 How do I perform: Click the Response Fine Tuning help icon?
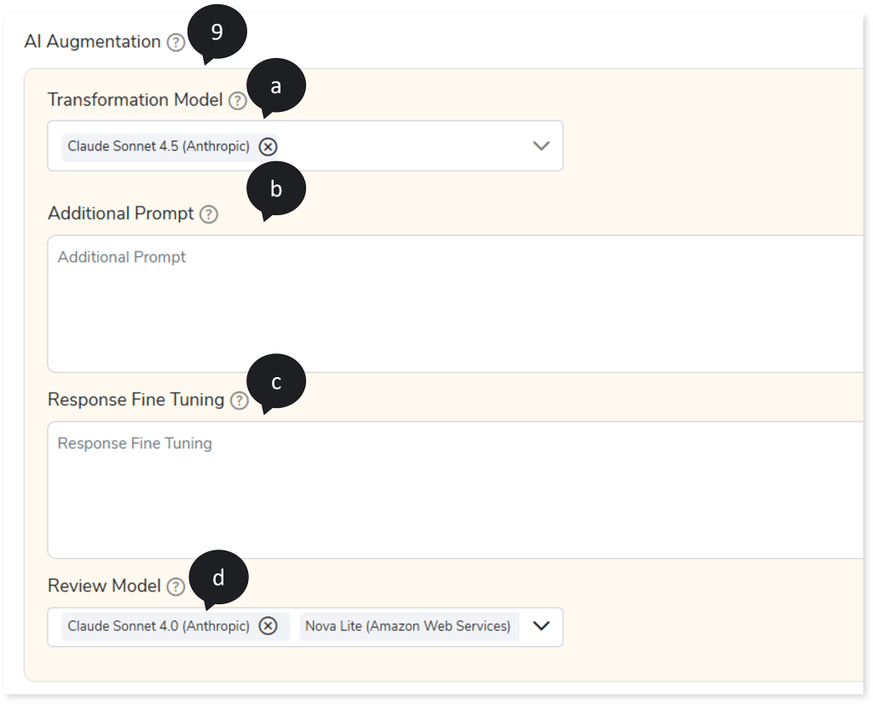(x=240, y=400)
